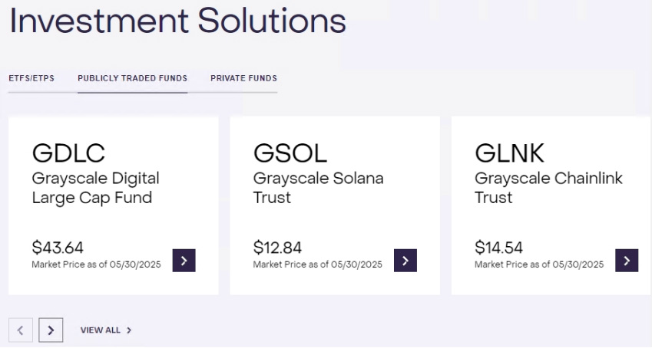Open the GSOL ticker heading
Screen dimensions: 652x348
point(290,153)
